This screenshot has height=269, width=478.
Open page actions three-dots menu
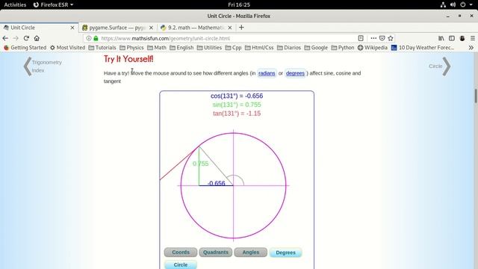click(373, 38)
